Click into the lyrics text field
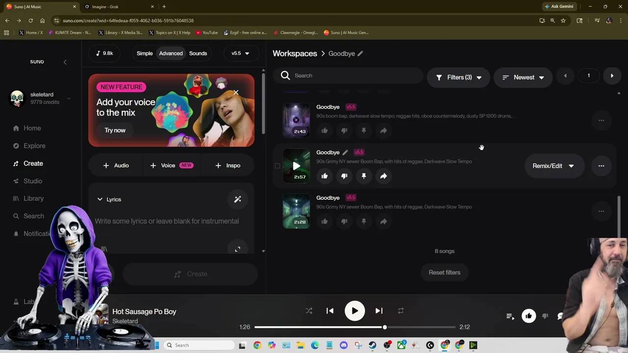628x353 pixels. 167,221
